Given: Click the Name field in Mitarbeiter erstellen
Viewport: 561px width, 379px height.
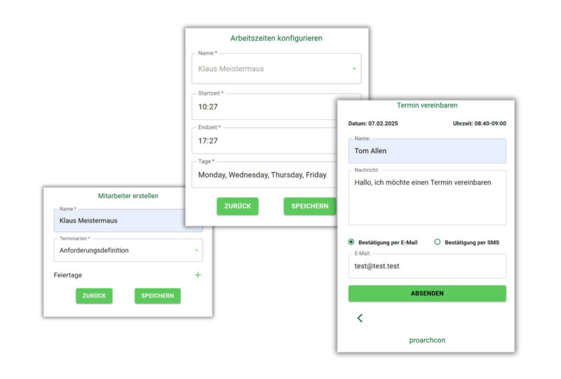Looking at the screenshot, I should [126, 220].
